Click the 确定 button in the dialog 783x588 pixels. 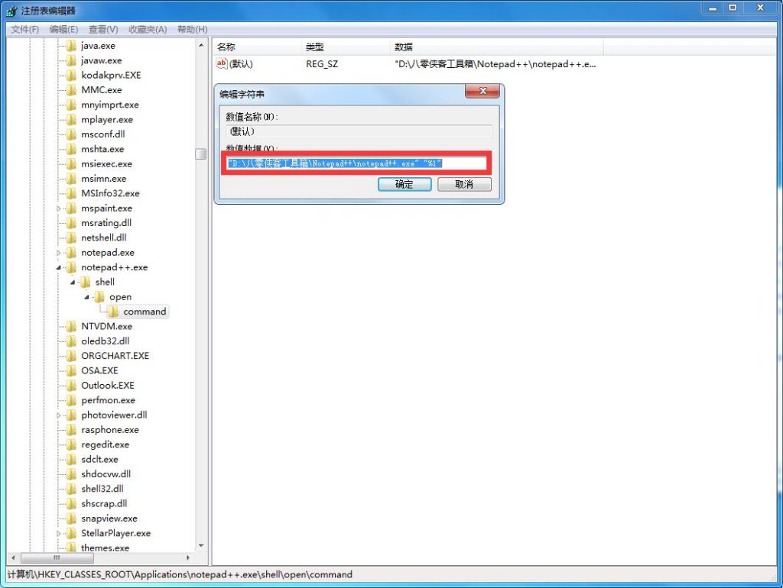click(404, 184)
